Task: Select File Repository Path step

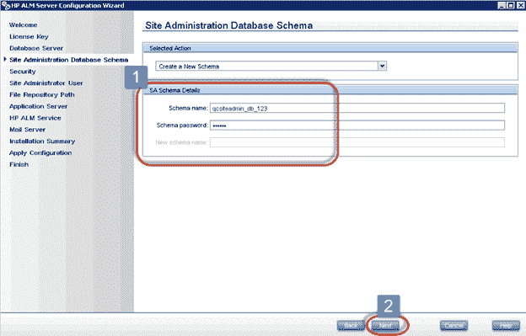Action: pos(42,95)
